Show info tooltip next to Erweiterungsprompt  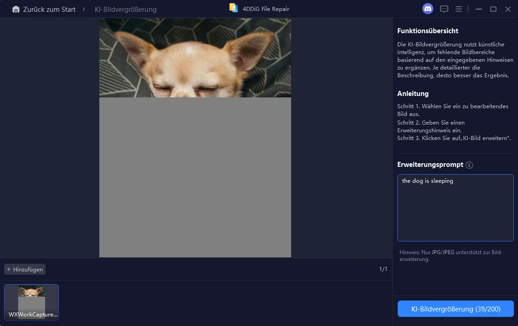click(469, 165)
